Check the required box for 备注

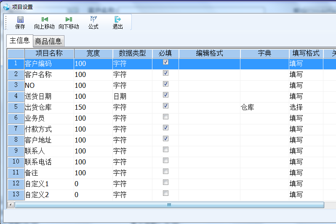(165, 171)
